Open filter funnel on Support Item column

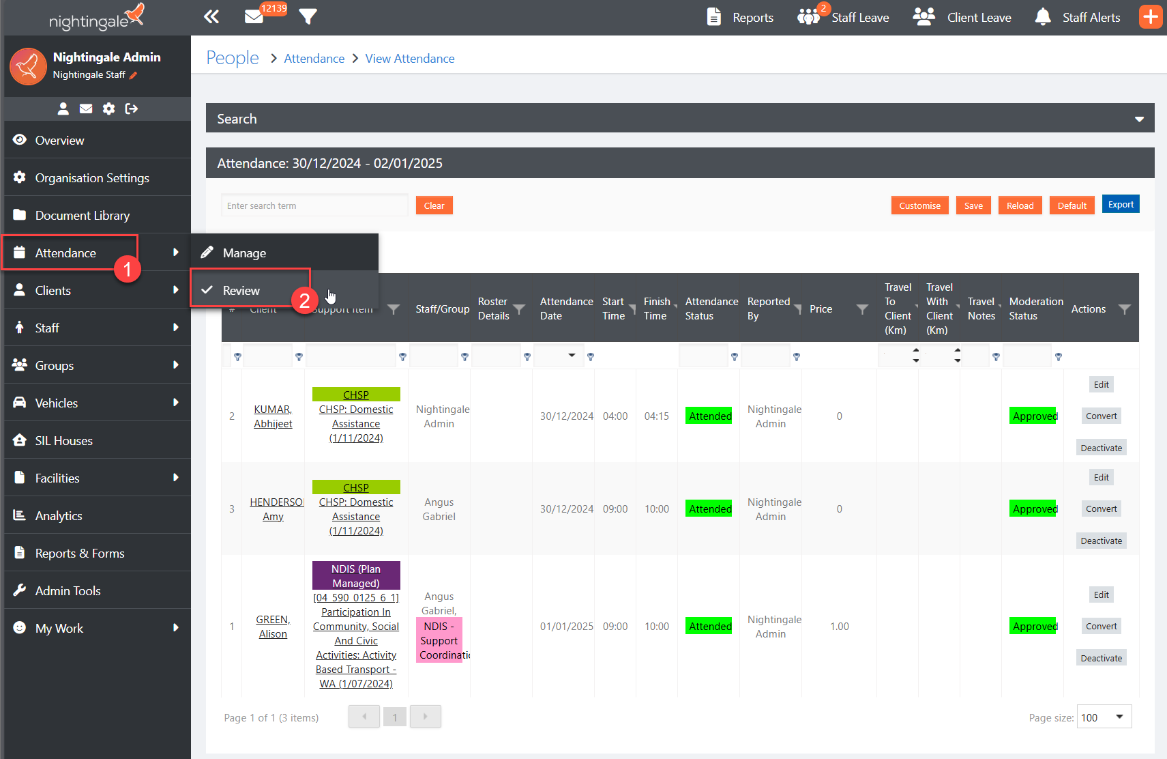point(394,309)
